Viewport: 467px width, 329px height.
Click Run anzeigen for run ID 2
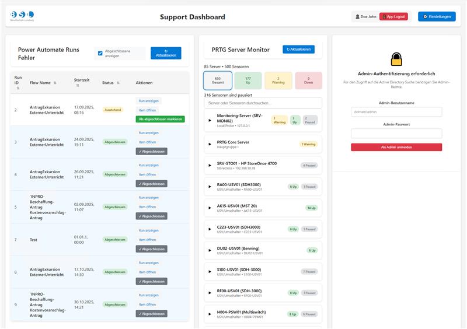coord(148,101)
